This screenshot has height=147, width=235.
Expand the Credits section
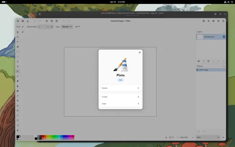[120, 97]
